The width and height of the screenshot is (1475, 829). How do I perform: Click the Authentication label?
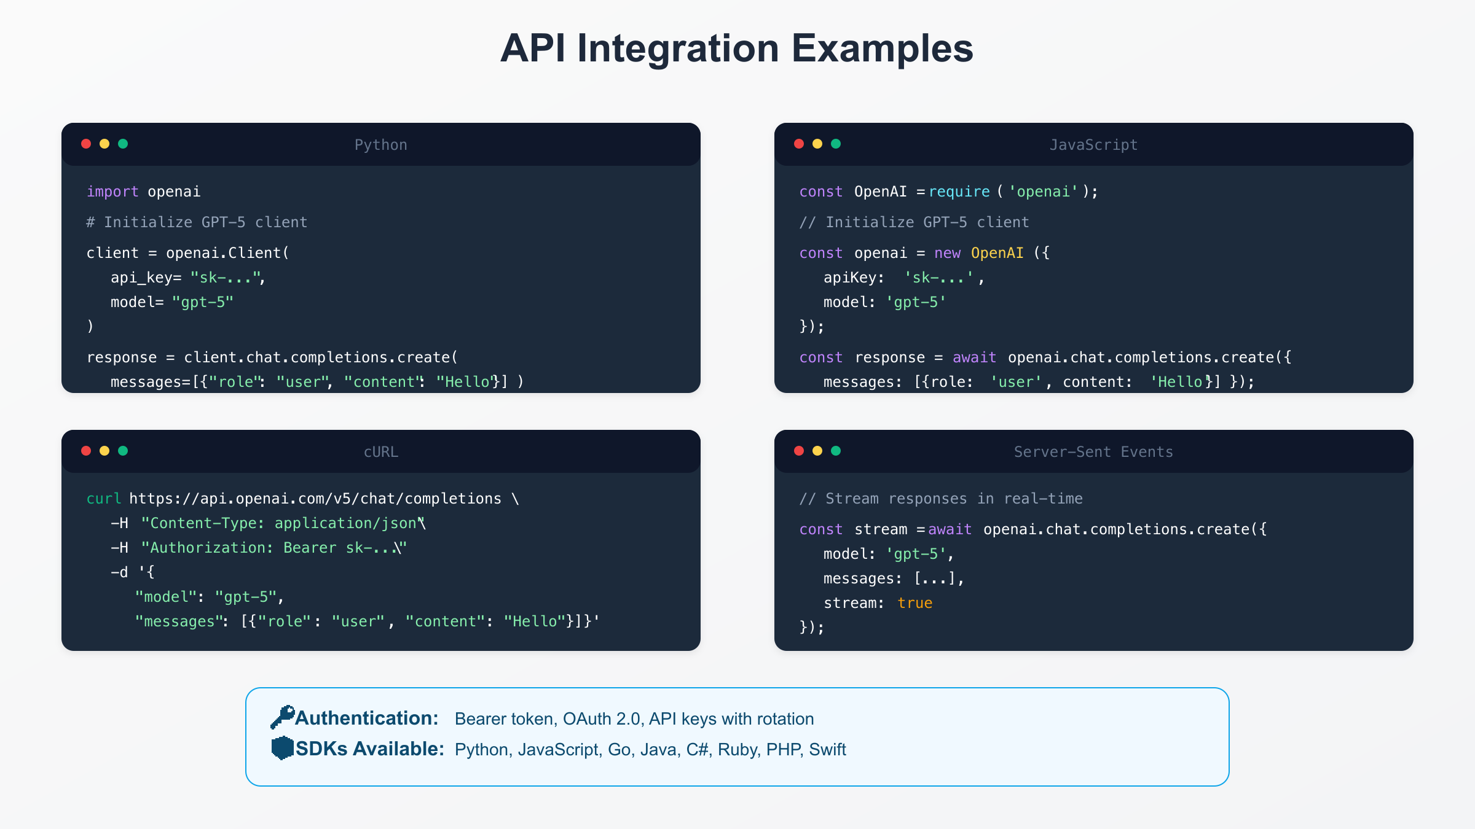pos(367,718)
